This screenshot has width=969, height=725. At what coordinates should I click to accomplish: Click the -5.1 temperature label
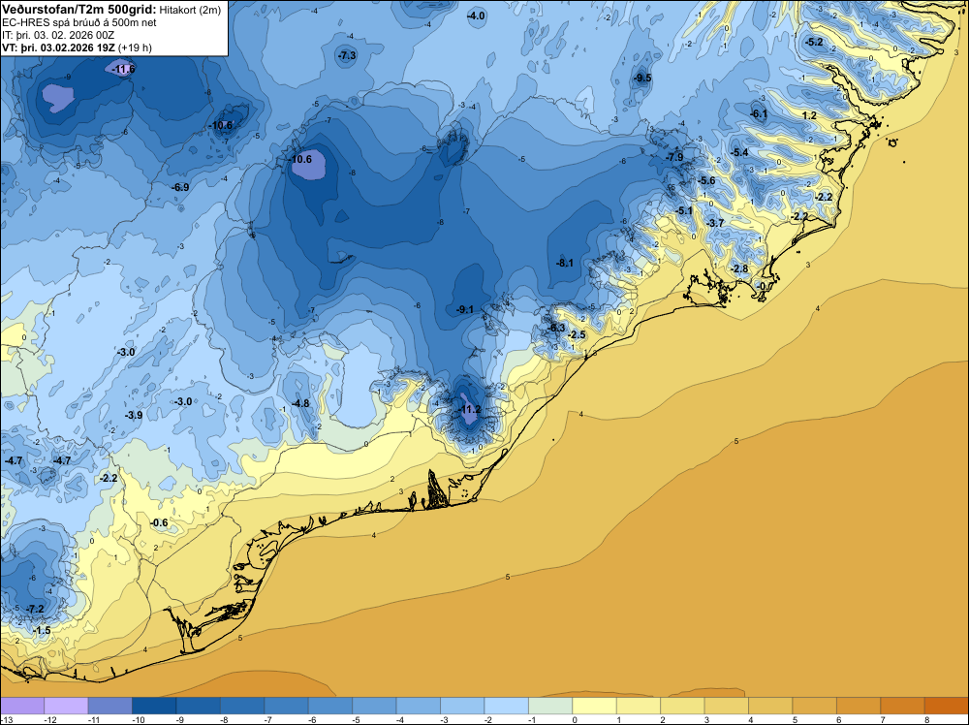tap(683, 210)
